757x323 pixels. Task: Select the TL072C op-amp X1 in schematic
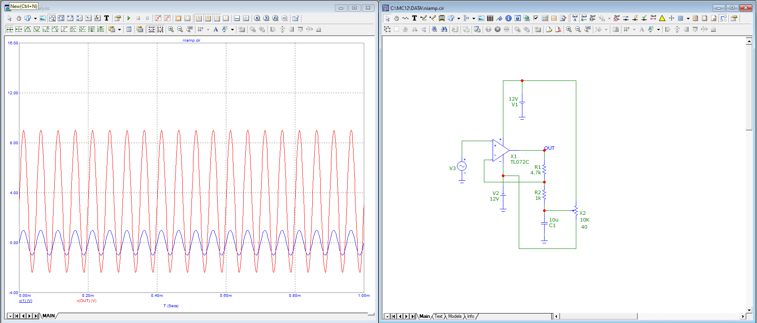[501, 150]
